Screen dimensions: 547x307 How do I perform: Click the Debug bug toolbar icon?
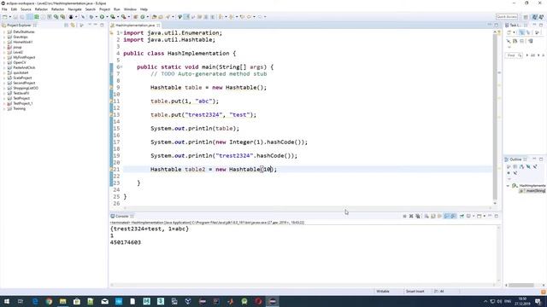tap(91, 17)
